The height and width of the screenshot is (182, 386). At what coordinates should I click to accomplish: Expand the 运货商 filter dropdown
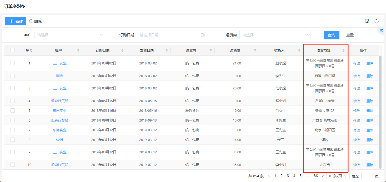275,35
